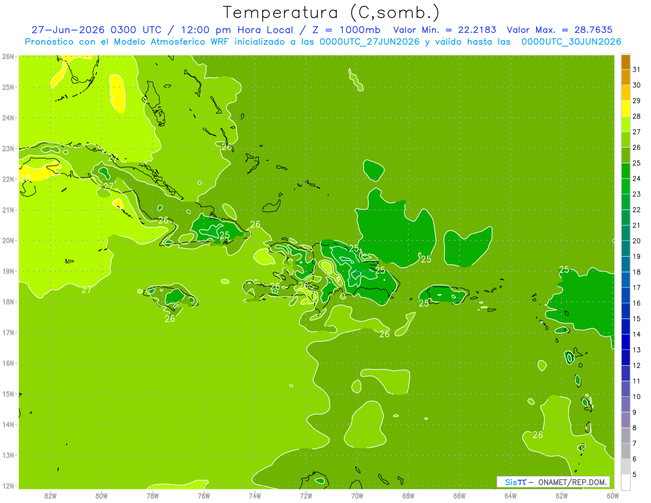Pick the dark blue legend swatch between 13 and 14
The image size is (651, 503).
[626, 342]
